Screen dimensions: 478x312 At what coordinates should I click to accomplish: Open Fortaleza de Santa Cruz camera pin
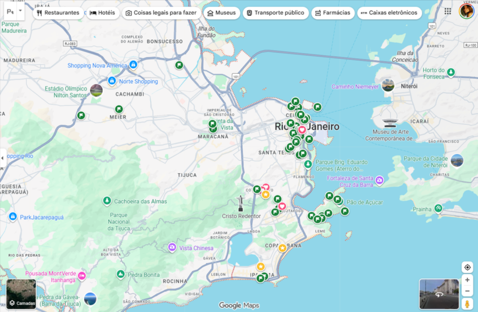tap(380, 180)
